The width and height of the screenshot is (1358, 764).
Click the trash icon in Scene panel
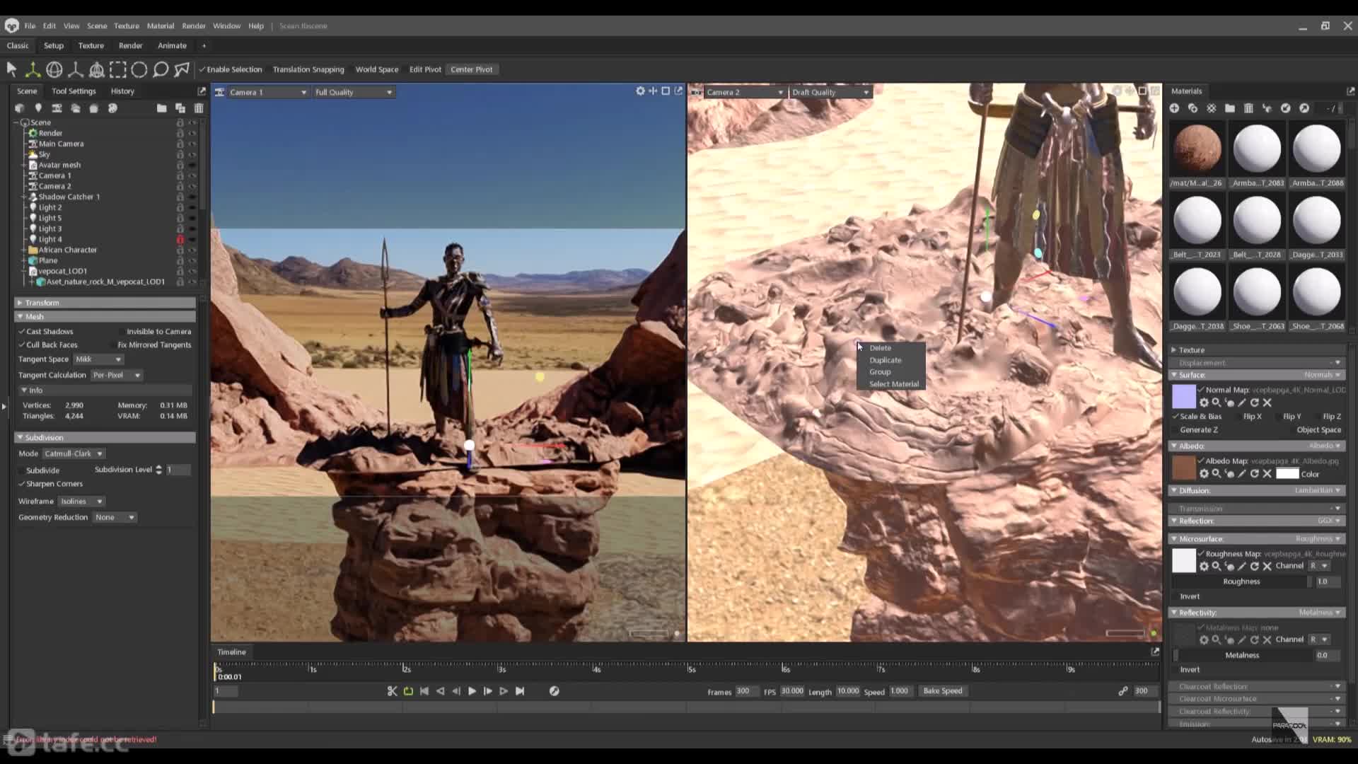[x=199, y=108]
